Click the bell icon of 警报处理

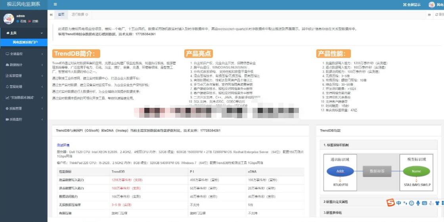(x=8, y=87)
